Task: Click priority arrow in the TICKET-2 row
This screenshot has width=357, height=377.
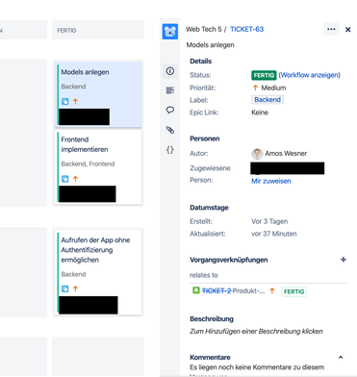Action: tap(272, 290)
